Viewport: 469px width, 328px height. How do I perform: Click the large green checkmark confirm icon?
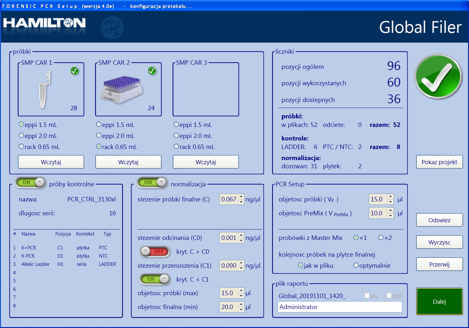tap(438, 76)
